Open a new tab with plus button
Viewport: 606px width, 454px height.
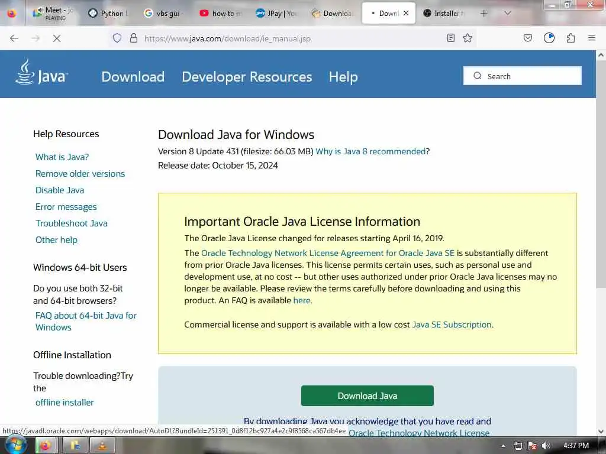(483, 13)
